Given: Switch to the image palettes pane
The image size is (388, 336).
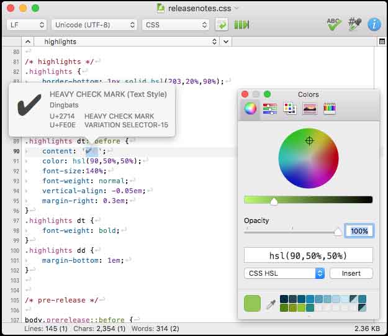Looking at the screenshot, I should pyautogui.click(x=309, y=109).
